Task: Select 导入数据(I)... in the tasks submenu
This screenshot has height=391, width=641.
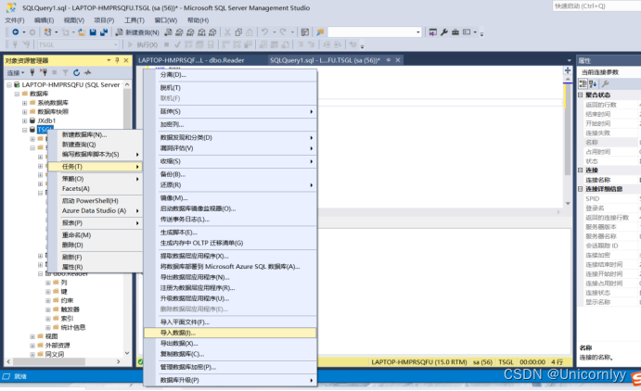Action: (x=230, y=333)
